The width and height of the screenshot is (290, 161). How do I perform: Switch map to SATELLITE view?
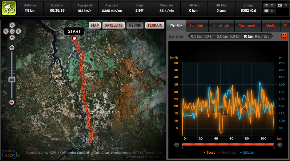(113, 25)
